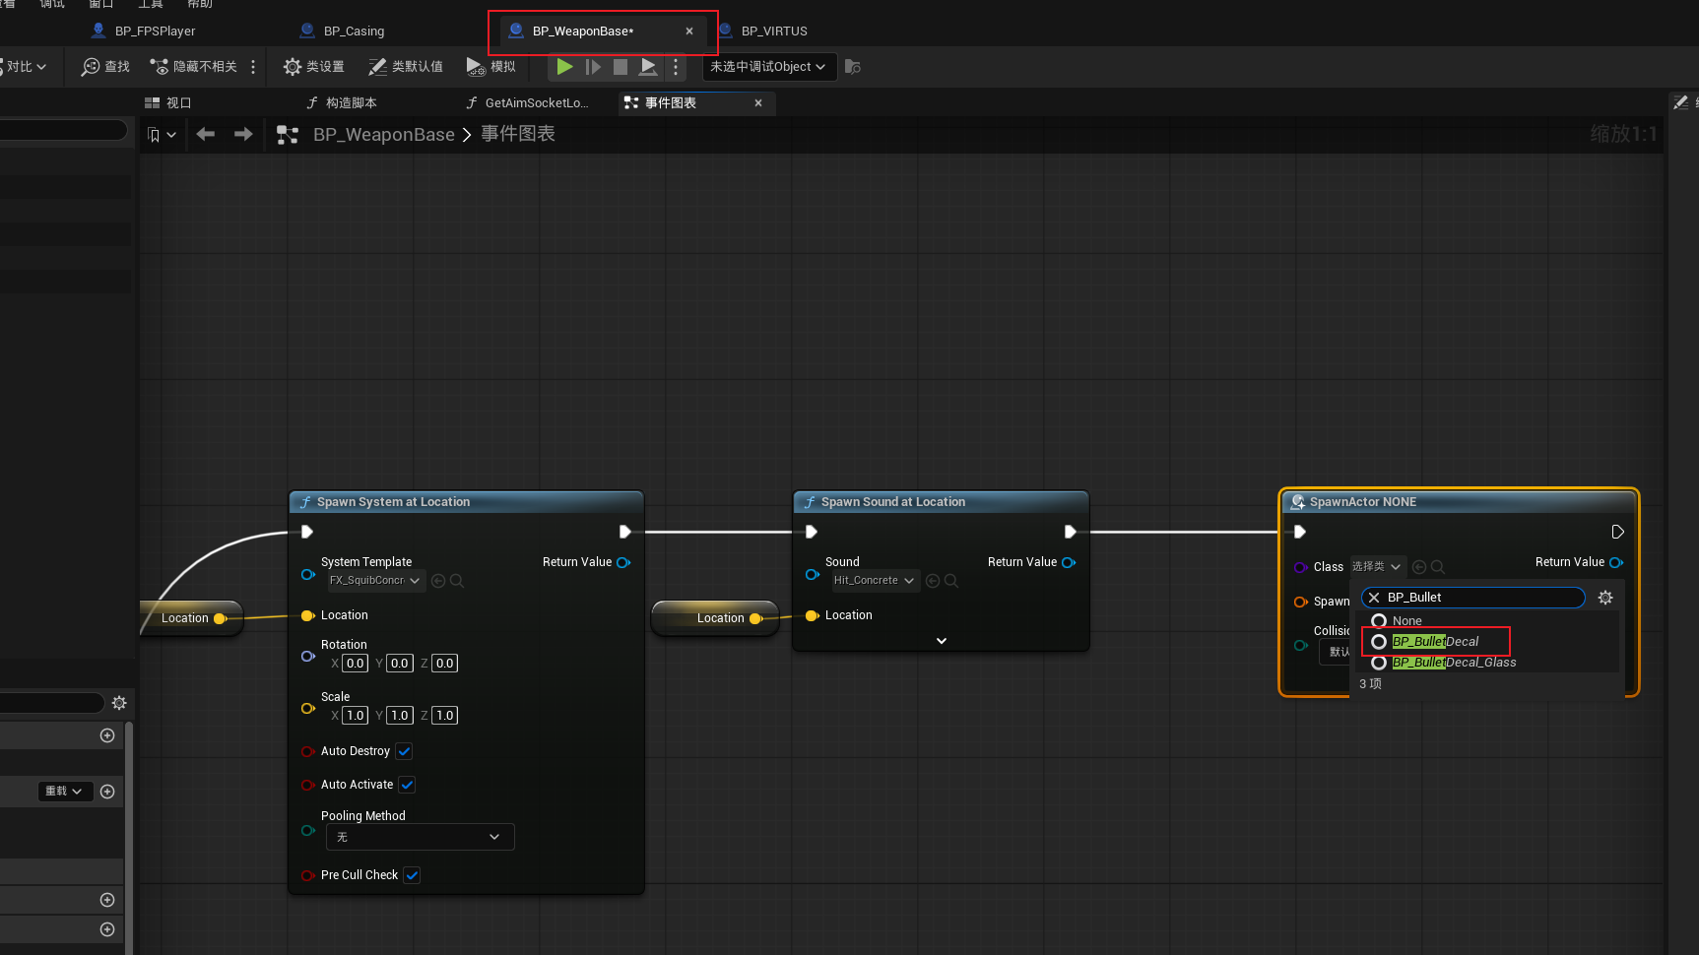
Task: Open class picker settings gear
Action: pyautogui.click(x=1605, y=598)
